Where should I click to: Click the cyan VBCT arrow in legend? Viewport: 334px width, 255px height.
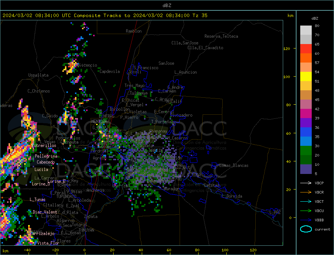(306, 201)
